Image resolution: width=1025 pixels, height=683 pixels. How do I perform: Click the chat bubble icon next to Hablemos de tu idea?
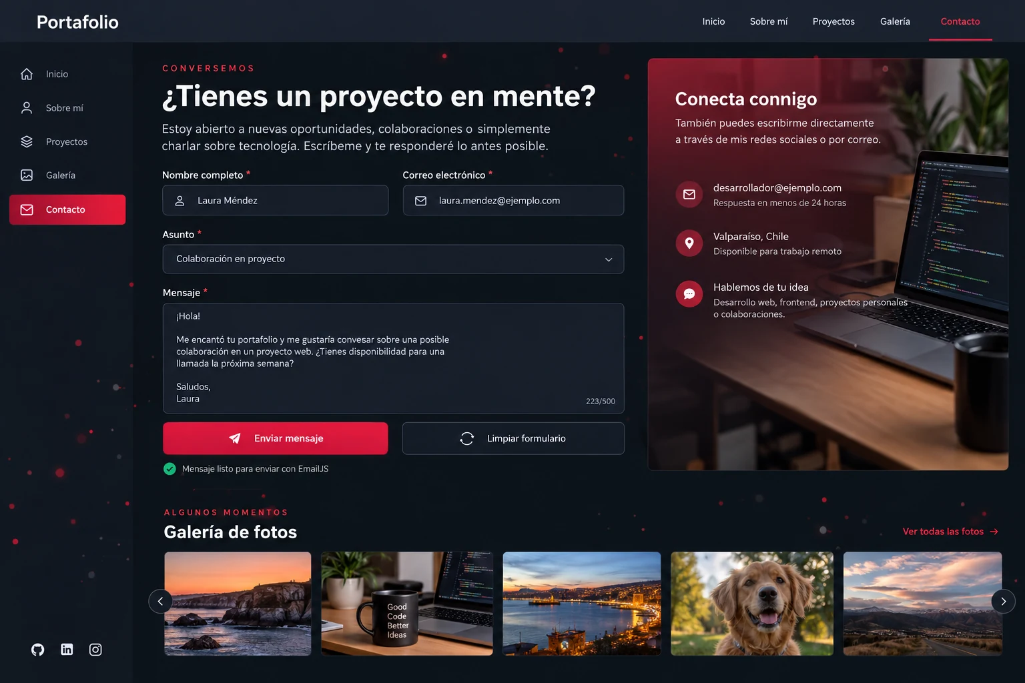[689, 294]
